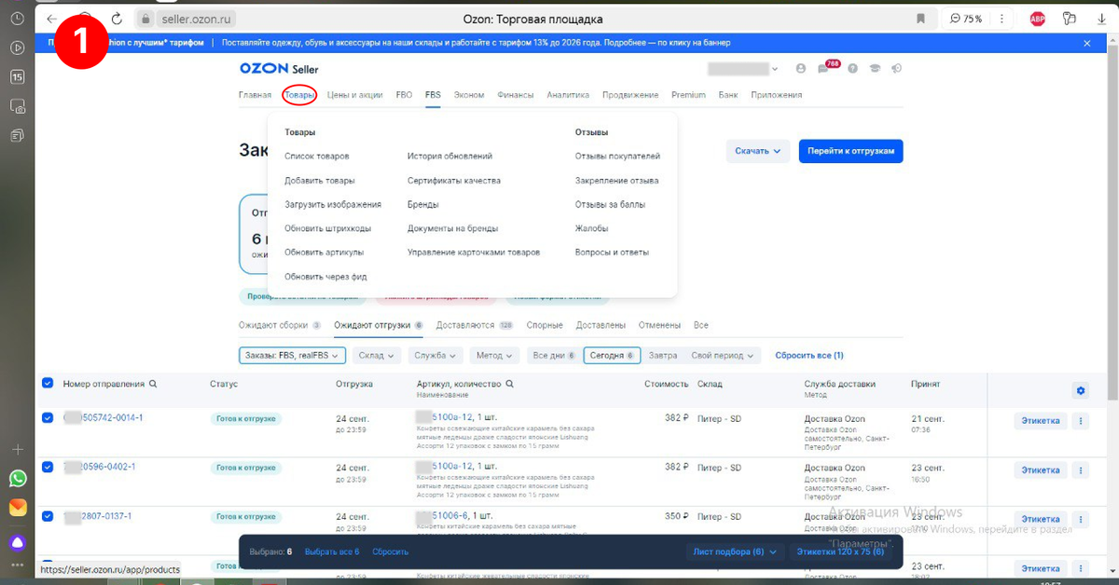This screenshot has width=1119, height=585.
Task: Click the Перейти к отгрузкам button
Action: pyautogui.click(x=850, y=151)
